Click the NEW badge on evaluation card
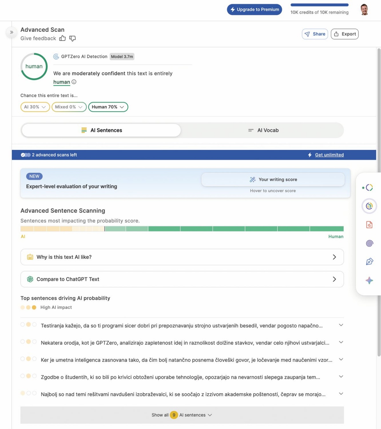Screen dimensions: 381x429 click(x=34, y=176)
